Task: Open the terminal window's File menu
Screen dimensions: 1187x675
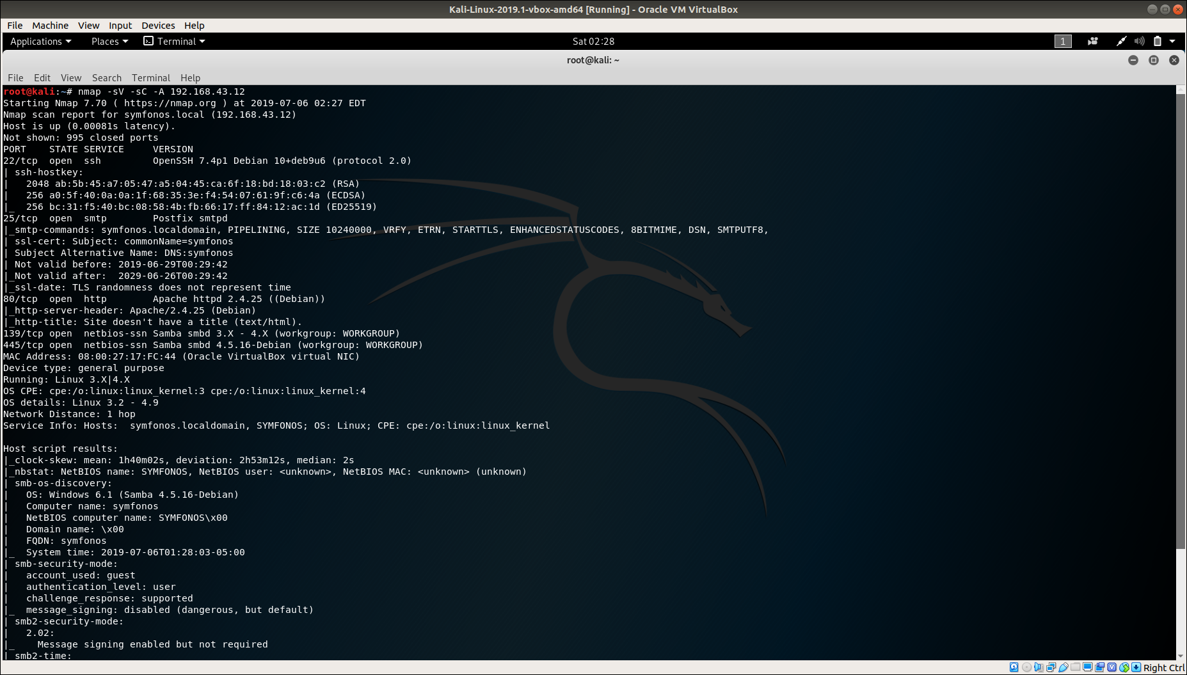Action: point(15,77)
